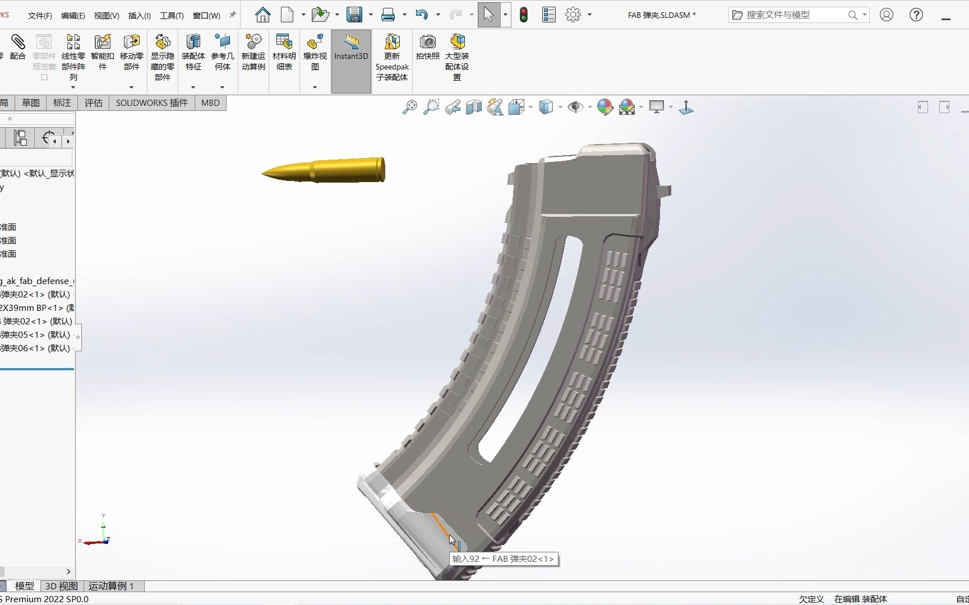Open Reference Geometry (参考几何体)

pos(223,52)
